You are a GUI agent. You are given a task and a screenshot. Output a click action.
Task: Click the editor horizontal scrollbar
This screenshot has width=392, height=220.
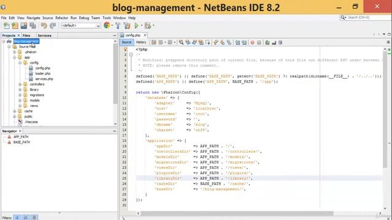[237, 213]
